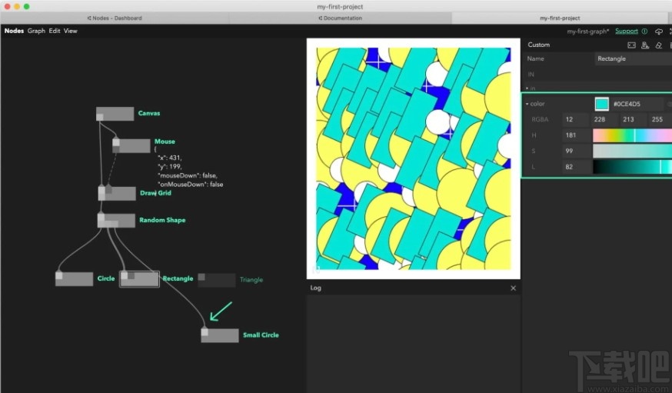Open the Graph menu
The width and height of the screenshot is (672, 393).
coord(36,31)
